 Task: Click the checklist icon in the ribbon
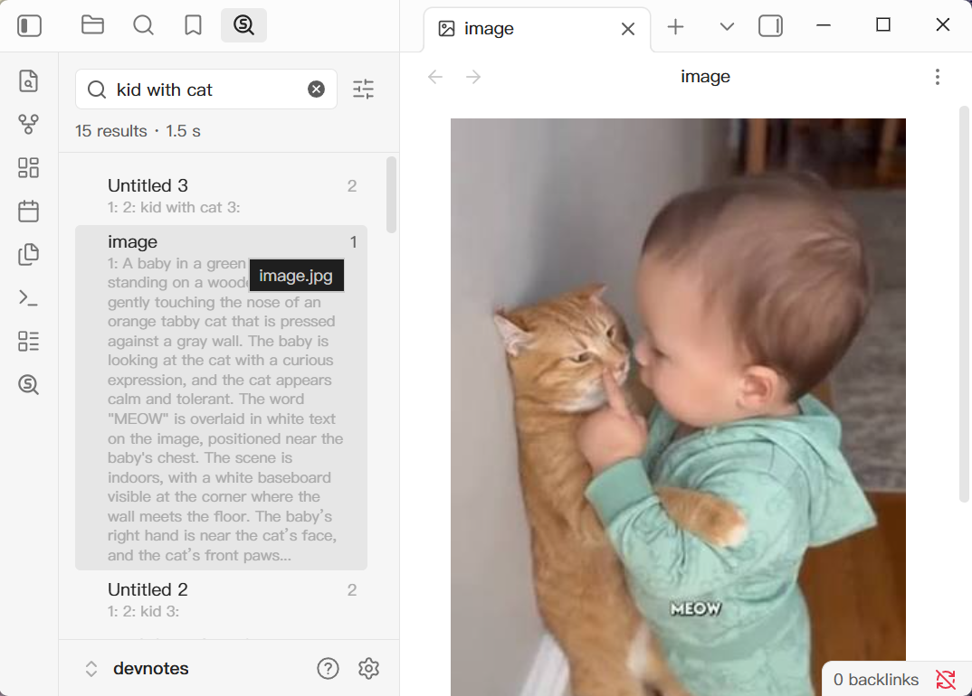29,341
